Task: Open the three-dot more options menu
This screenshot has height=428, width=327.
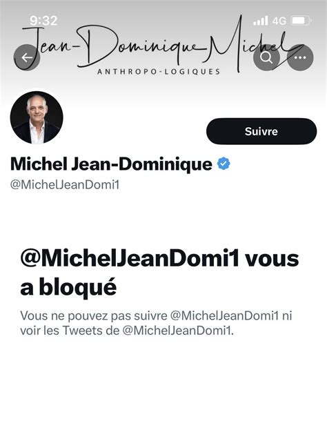Action: (x=300, y=57)
